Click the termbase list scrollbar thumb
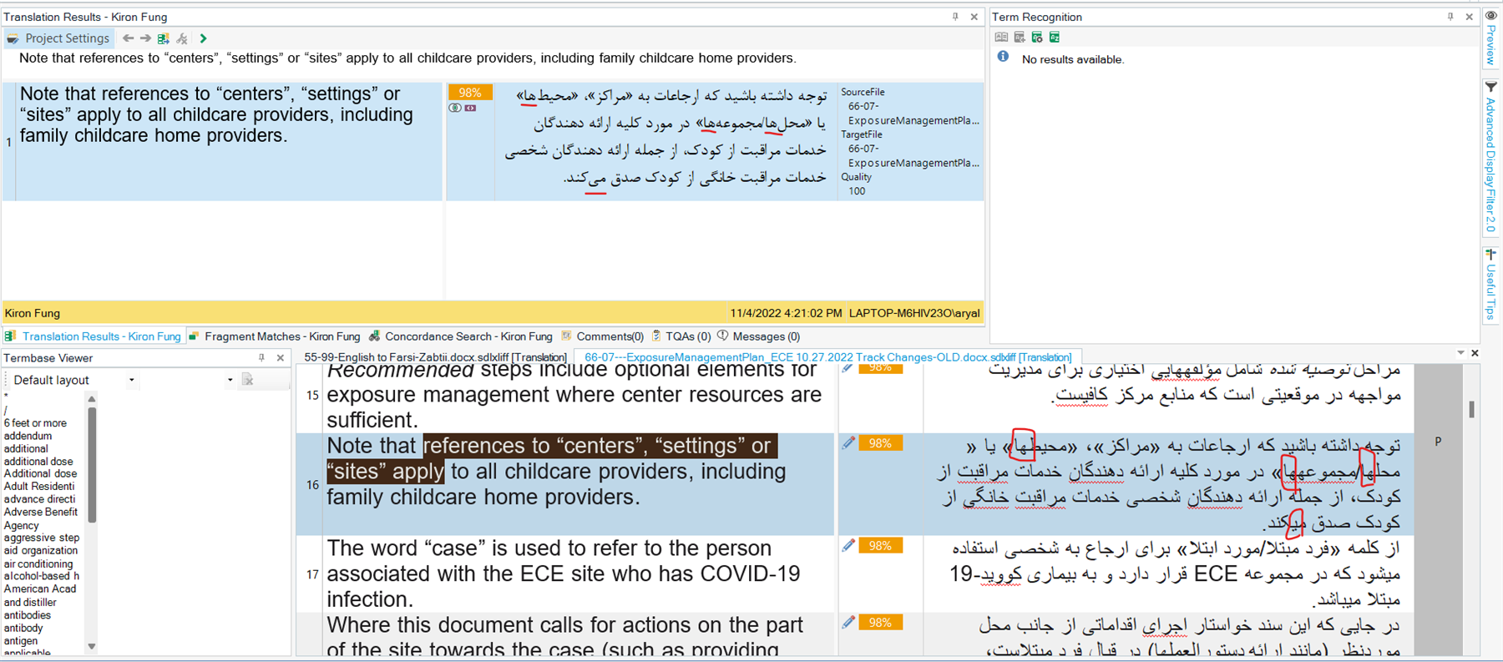This screenshot has width=1503, height=662. (92, 464)
